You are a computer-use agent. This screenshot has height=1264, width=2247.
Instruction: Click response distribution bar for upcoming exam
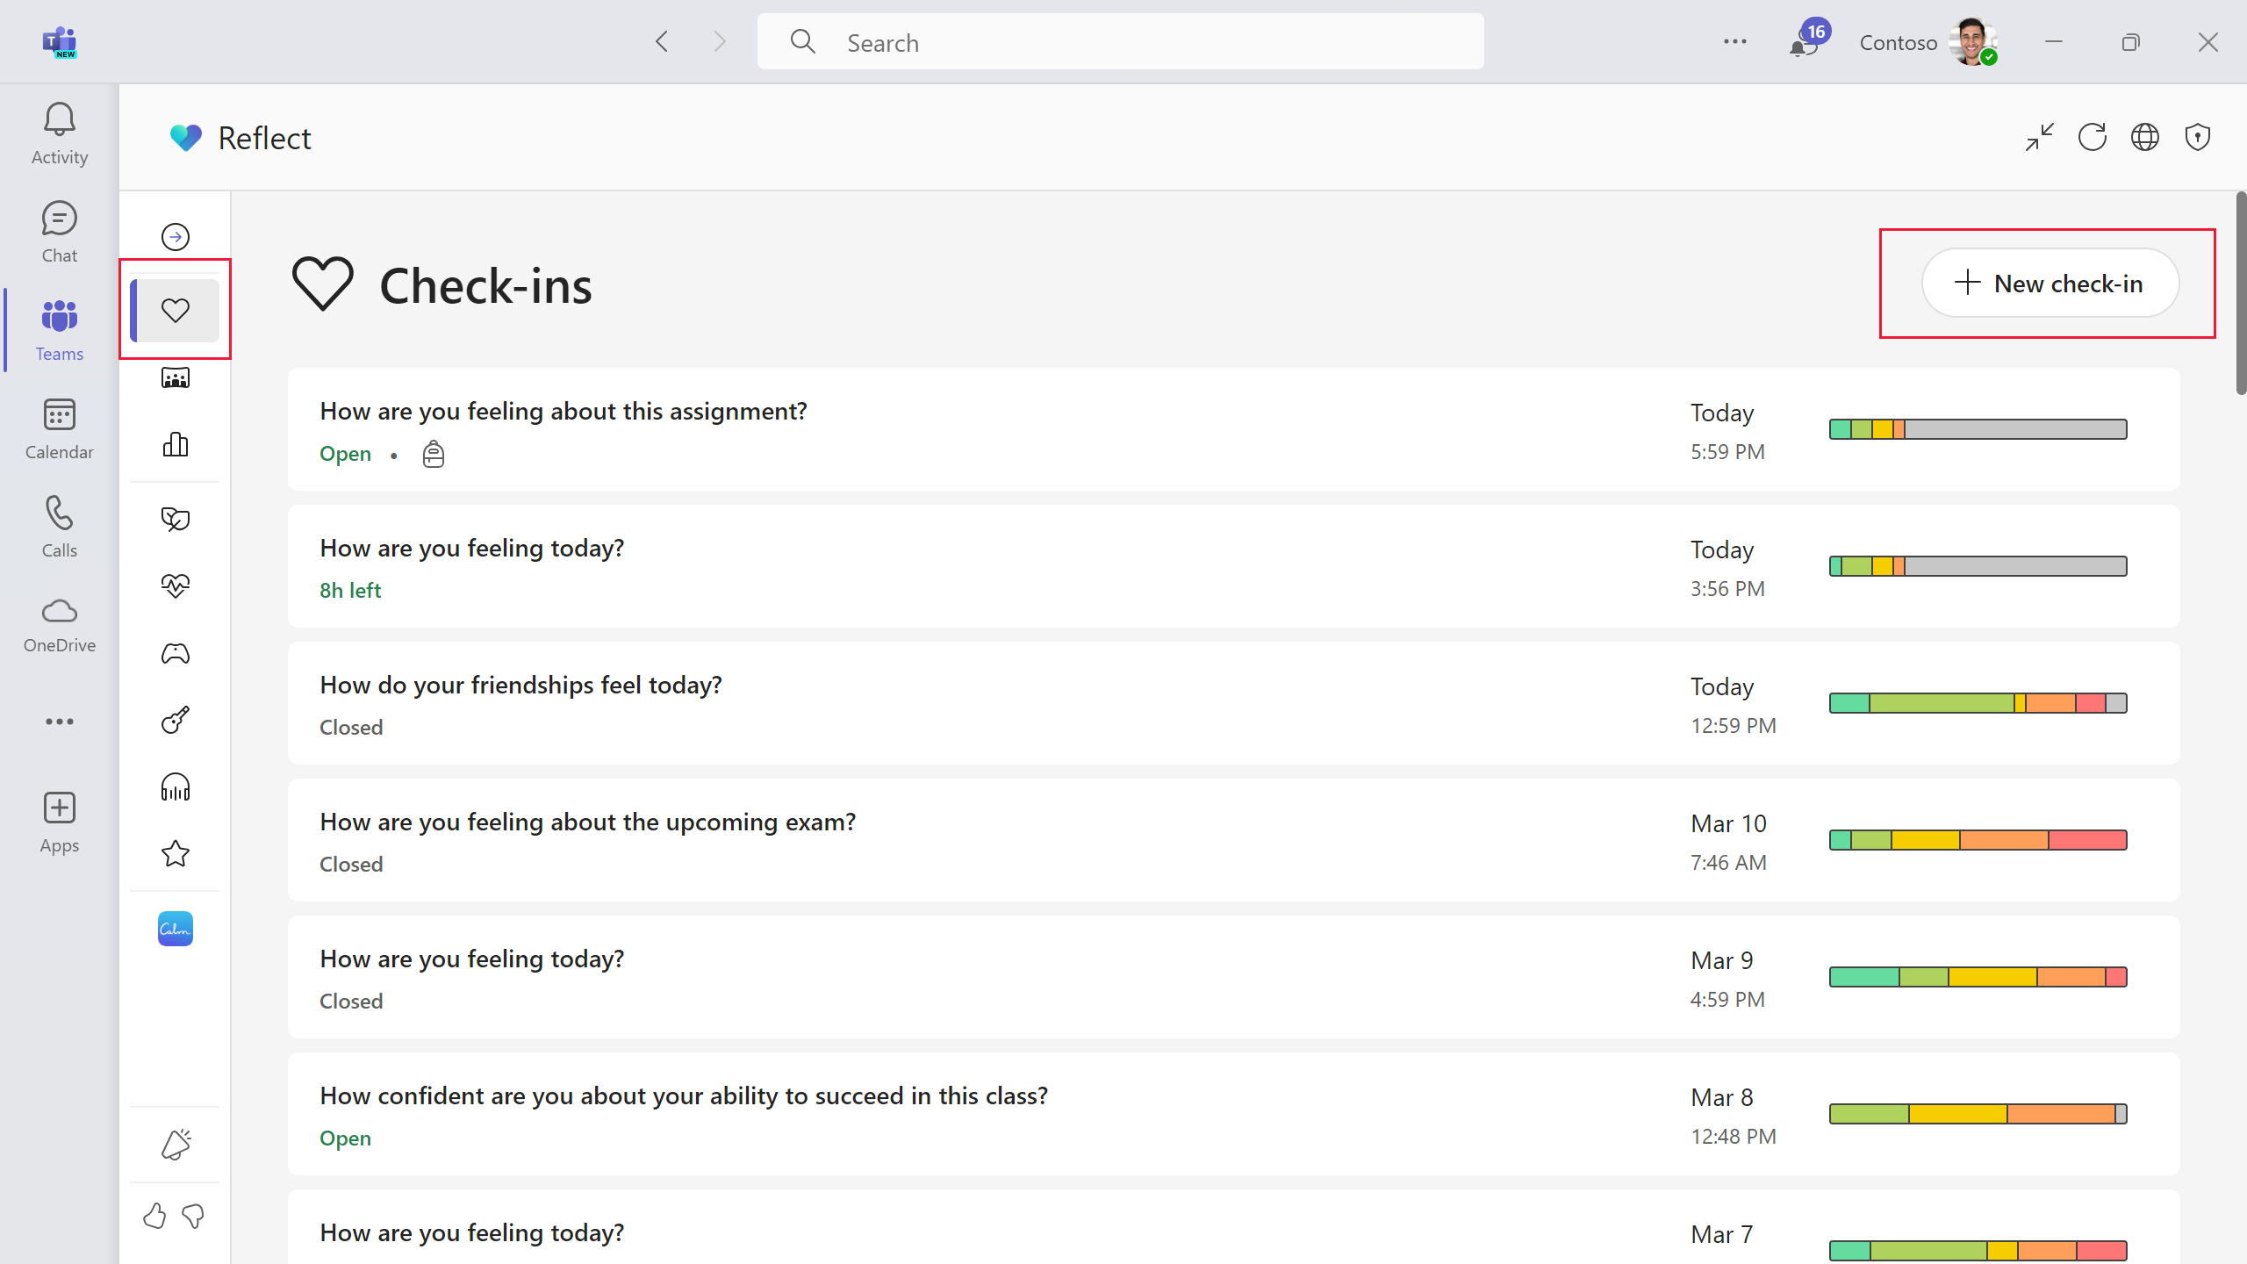pos(1978,840)
